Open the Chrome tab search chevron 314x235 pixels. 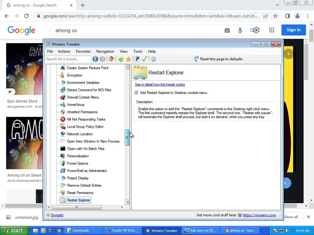point(277,5)
